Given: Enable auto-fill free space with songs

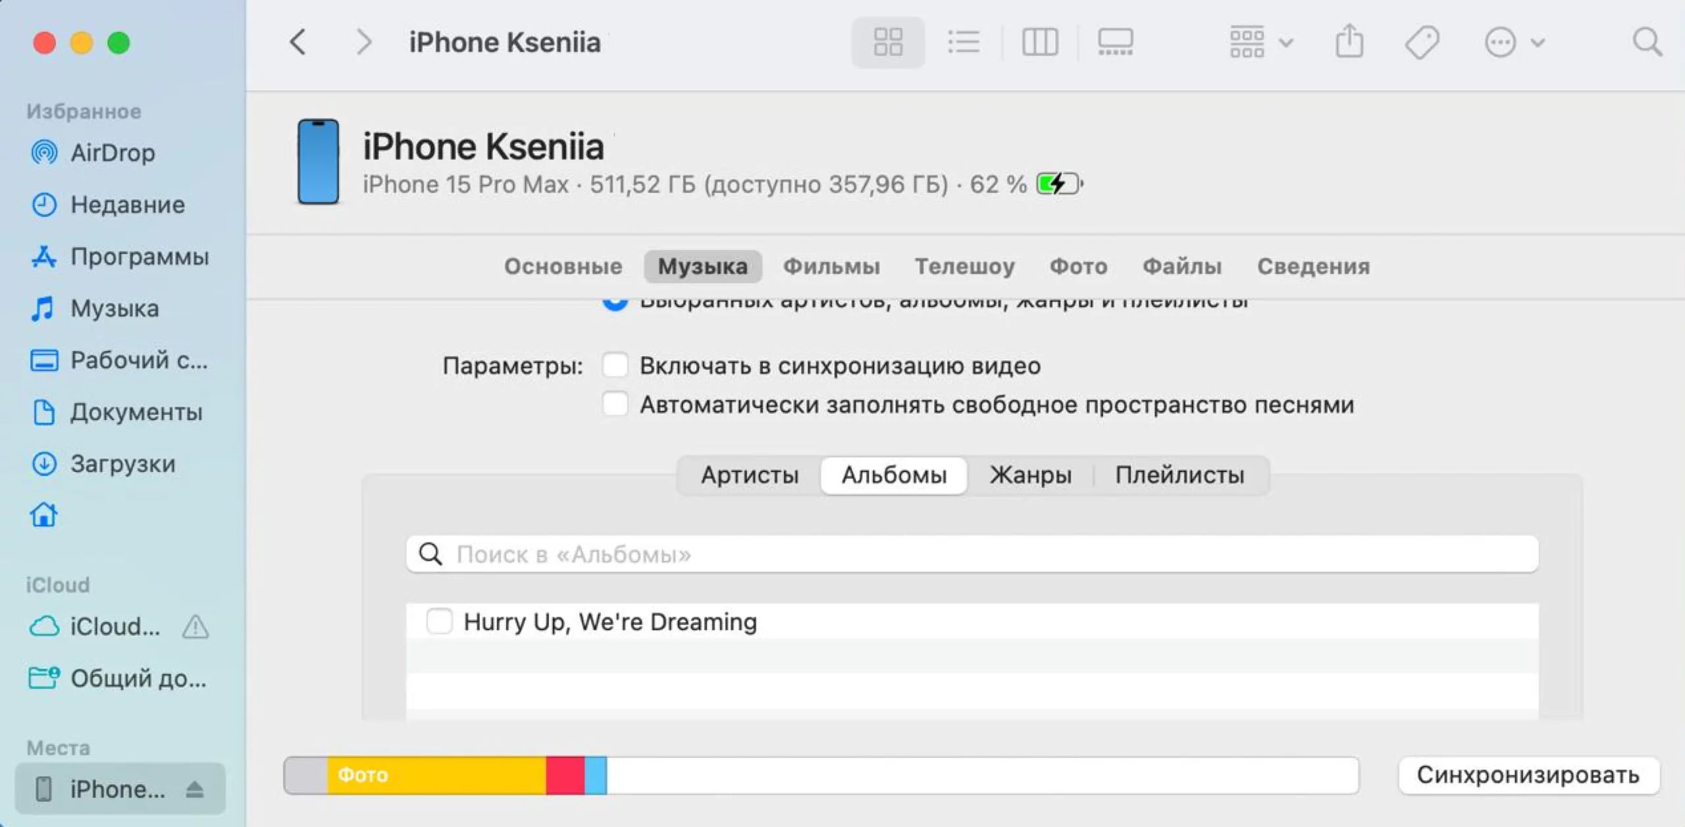Looking at the screenshot, I should point(615,404).
